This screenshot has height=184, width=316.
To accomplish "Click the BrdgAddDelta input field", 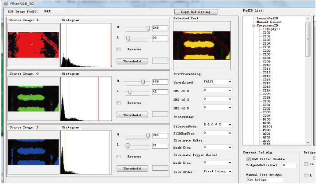I will 289,165.
